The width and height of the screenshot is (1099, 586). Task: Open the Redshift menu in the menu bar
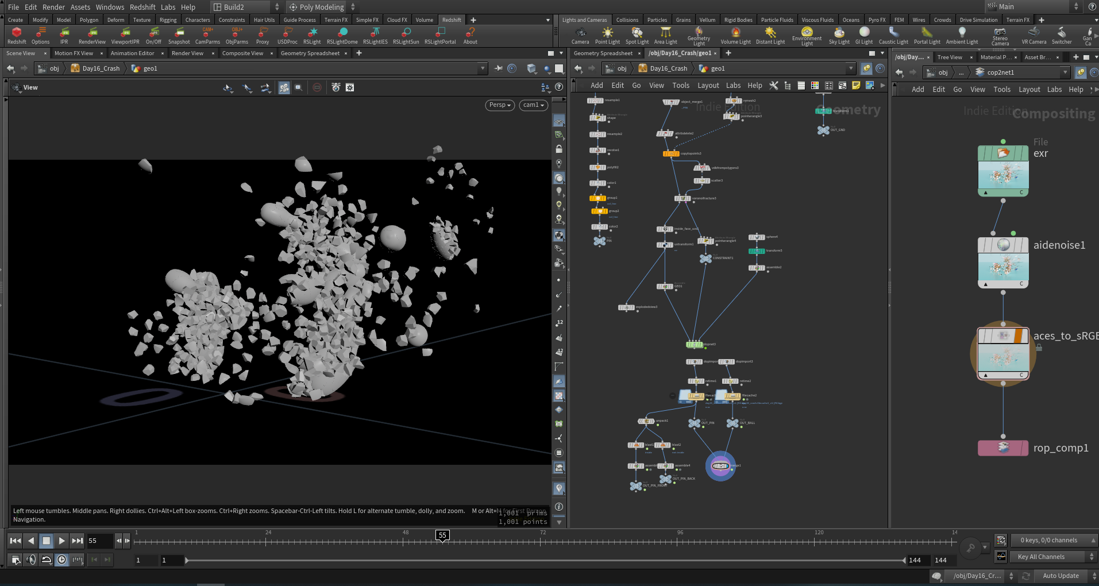(x=142, y=7)
